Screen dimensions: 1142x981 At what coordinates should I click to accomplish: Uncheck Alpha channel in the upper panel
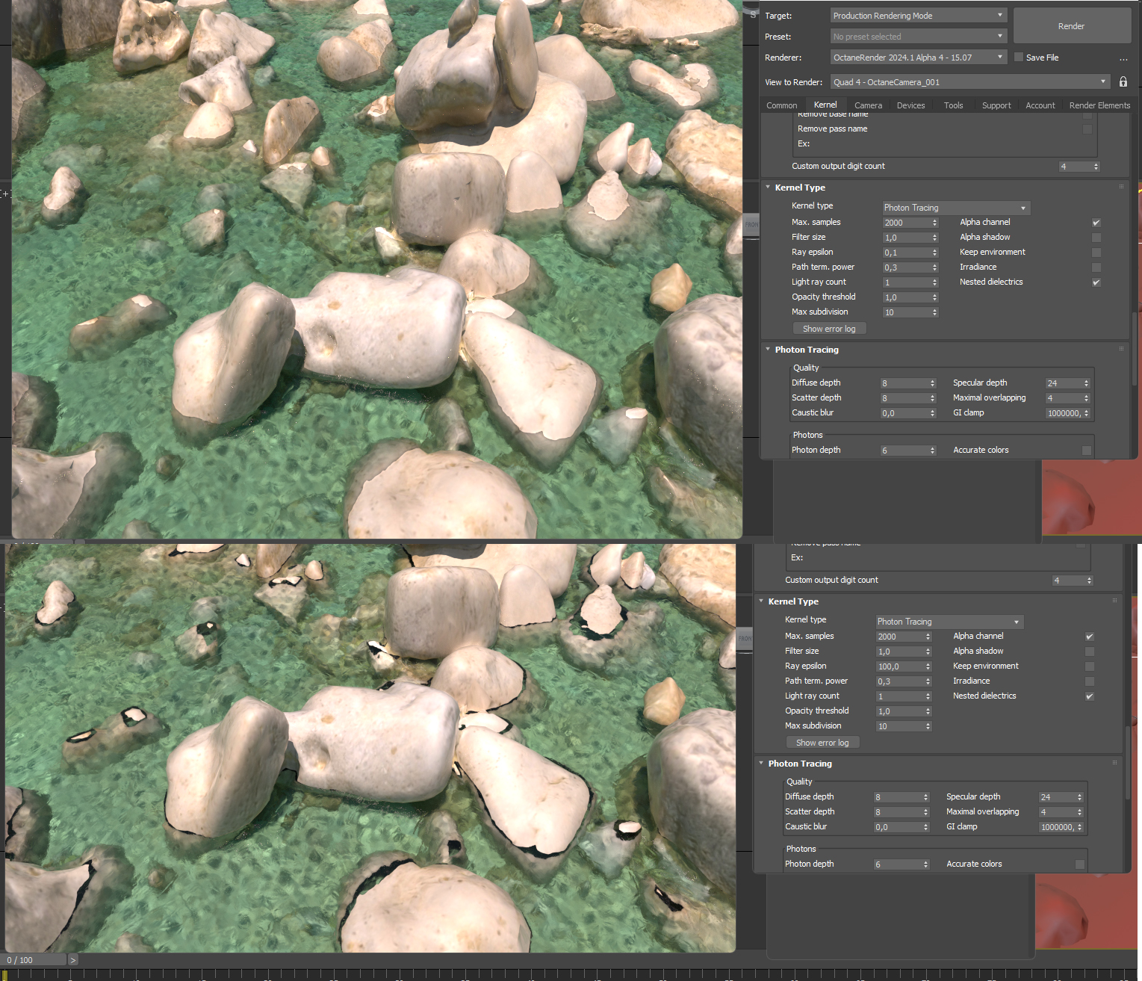click(x=1096, y=223)
